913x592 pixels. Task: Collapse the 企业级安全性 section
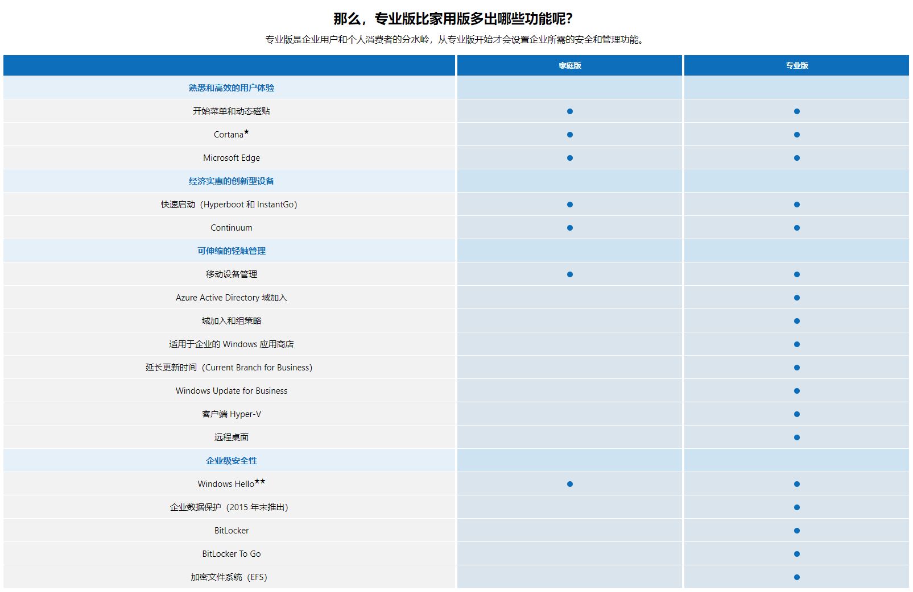tap(231, 461)
